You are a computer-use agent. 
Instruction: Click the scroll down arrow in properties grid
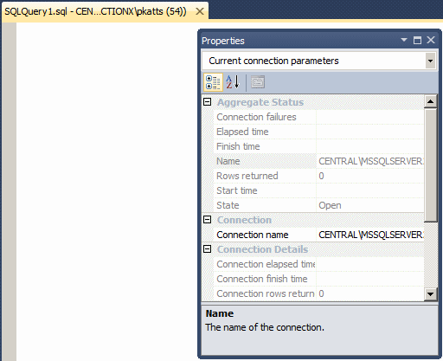click(x=430, y=294)
